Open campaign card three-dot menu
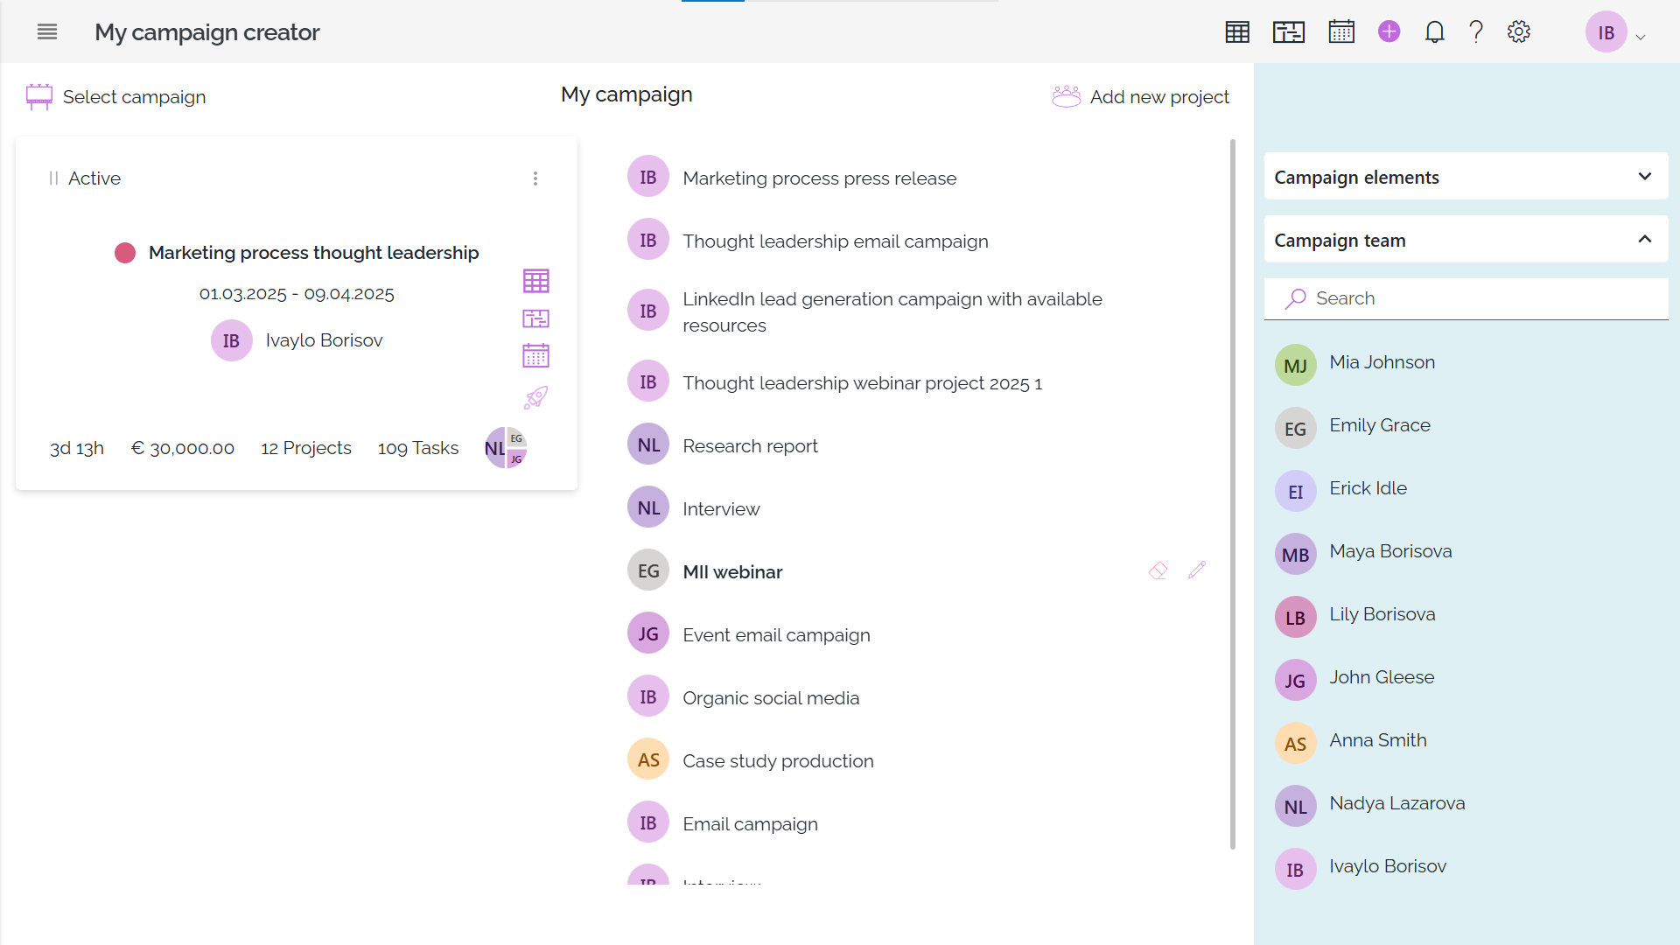1680x945 pixels. (x=535, y=178)
